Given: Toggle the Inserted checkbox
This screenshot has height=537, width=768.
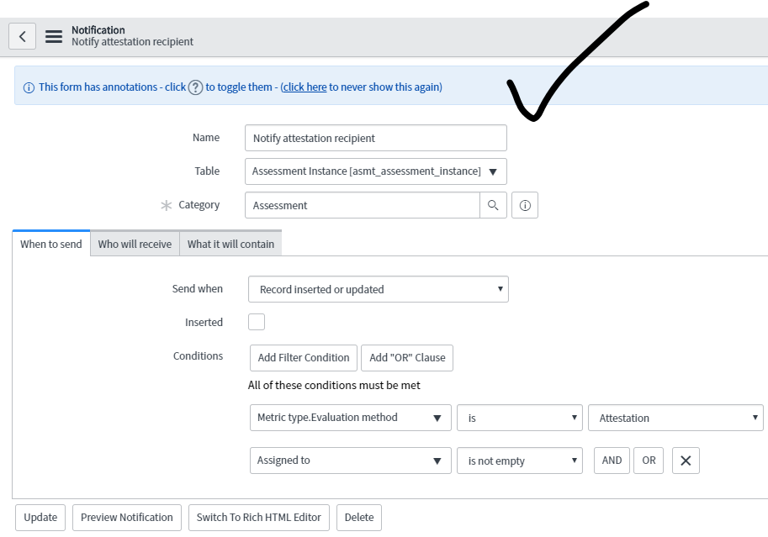Looking at the screenshot, I should coord(256,321).
